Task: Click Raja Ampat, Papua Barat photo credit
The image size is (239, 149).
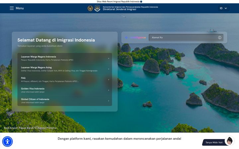Action: pos(30,128)
